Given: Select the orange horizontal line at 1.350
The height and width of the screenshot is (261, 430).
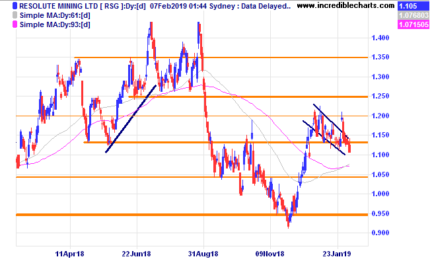Looking at the screenshot, I should pyautogui.click(x=221, y=57).
